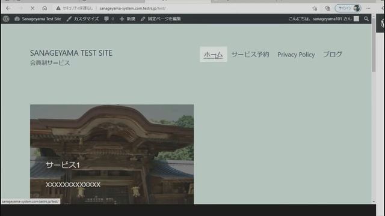Click the XXXXXXXXXXXXX placeholder text
This screenshot has width=385, height=216.
tap(73, 185)
